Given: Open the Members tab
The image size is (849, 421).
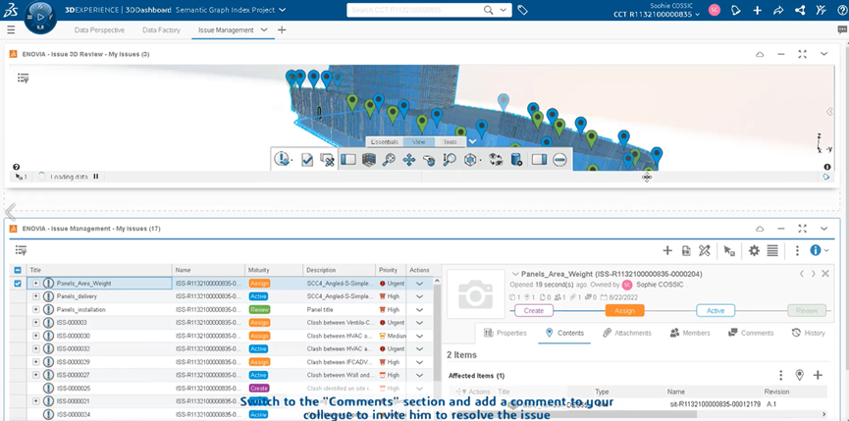Looking at the screenshot, I should (x=690, y=333).
